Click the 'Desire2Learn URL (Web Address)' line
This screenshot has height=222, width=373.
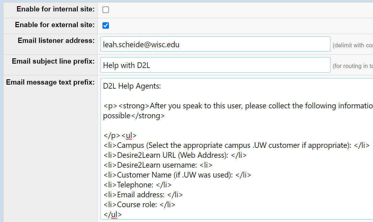[175, 155]
